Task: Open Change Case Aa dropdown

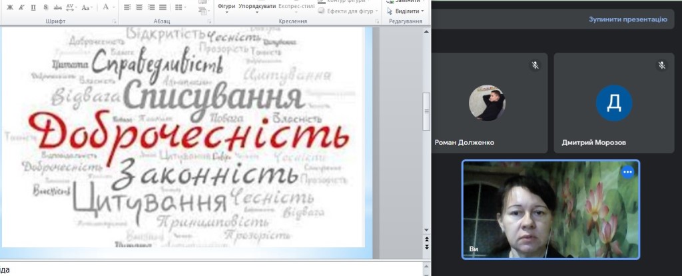Action: (x=87, y=7)
